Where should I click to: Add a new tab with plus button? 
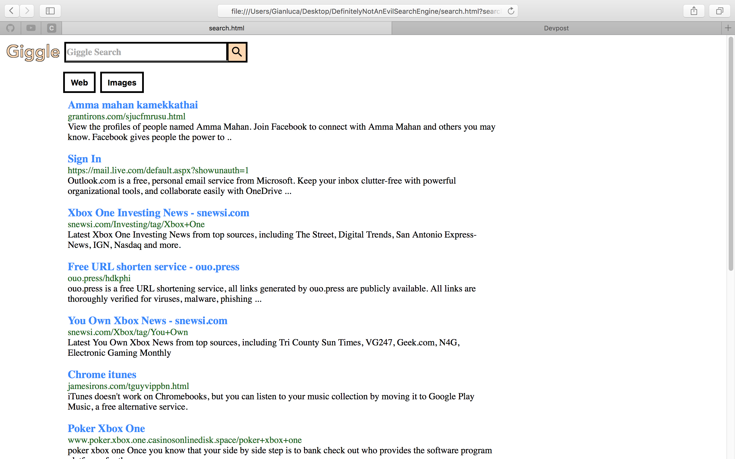click(728, 28)
